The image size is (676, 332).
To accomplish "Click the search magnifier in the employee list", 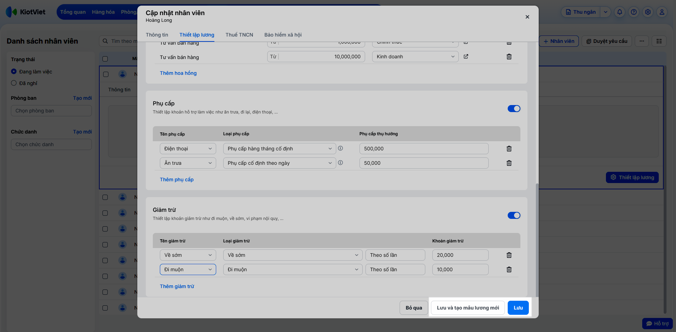I will (x=105, y=41).
